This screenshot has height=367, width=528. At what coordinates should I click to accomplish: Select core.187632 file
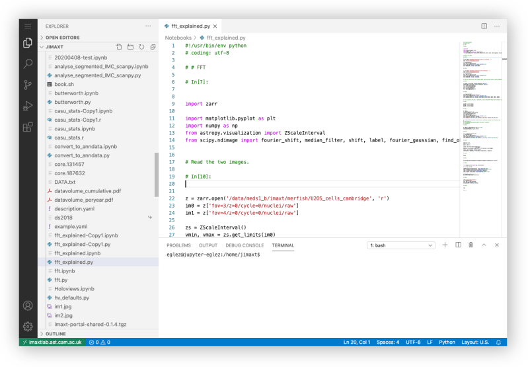coord(69,173)
